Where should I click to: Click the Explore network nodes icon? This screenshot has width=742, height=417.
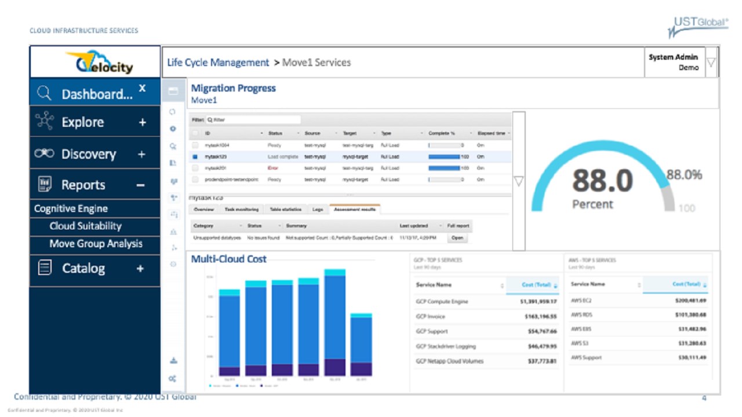[45, 122]
